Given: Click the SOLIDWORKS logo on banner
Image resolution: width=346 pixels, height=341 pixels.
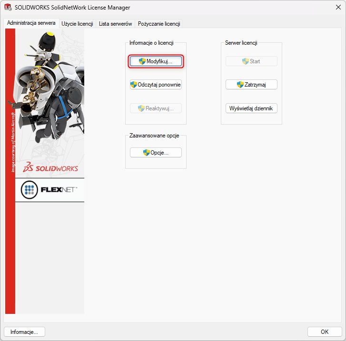Looking at the screenshot, I should point(50,167).
